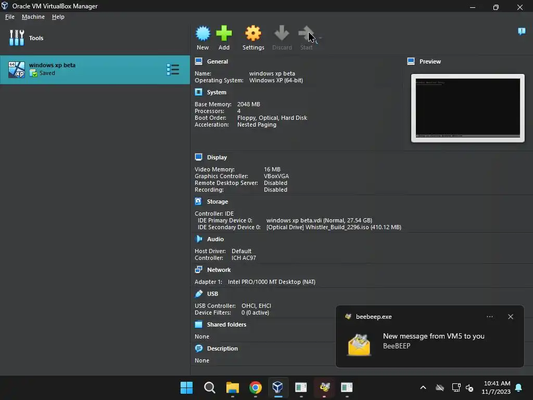
Task: Click the ICH AC97 audio controller value
Action: pos(244,258)
